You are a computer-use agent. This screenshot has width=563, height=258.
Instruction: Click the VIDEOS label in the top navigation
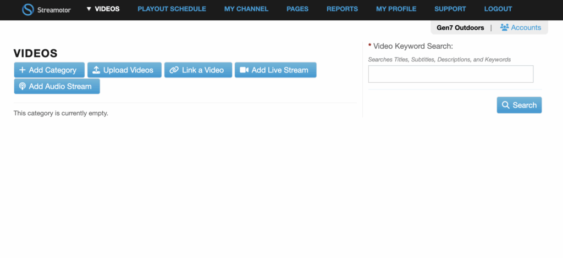107,9
